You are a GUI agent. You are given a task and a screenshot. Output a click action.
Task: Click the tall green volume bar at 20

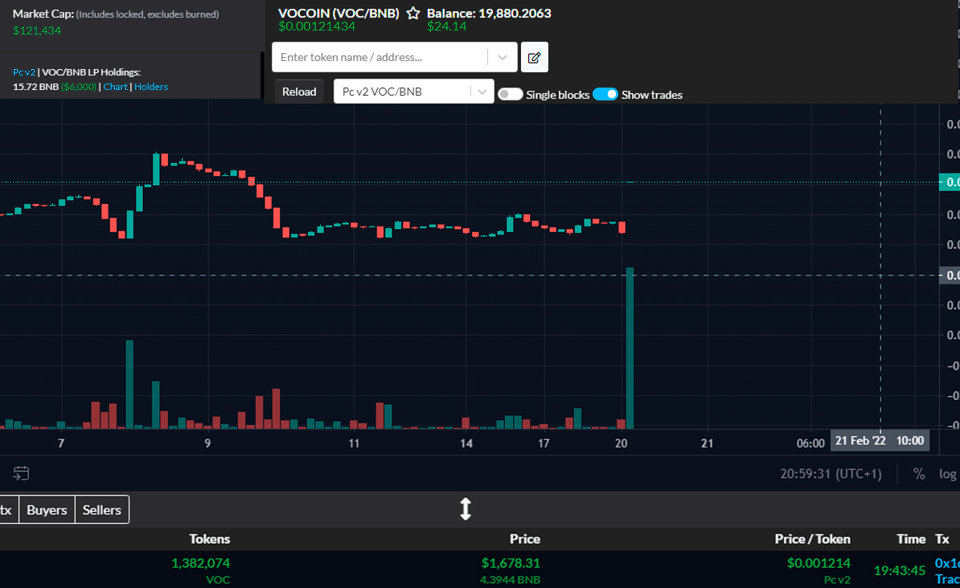[x=630, y=348]
